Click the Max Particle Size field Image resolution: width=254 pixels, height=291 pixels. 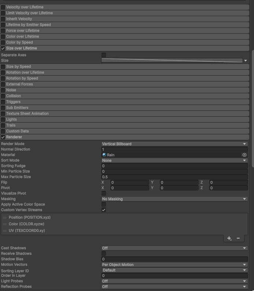pos(174,177)
